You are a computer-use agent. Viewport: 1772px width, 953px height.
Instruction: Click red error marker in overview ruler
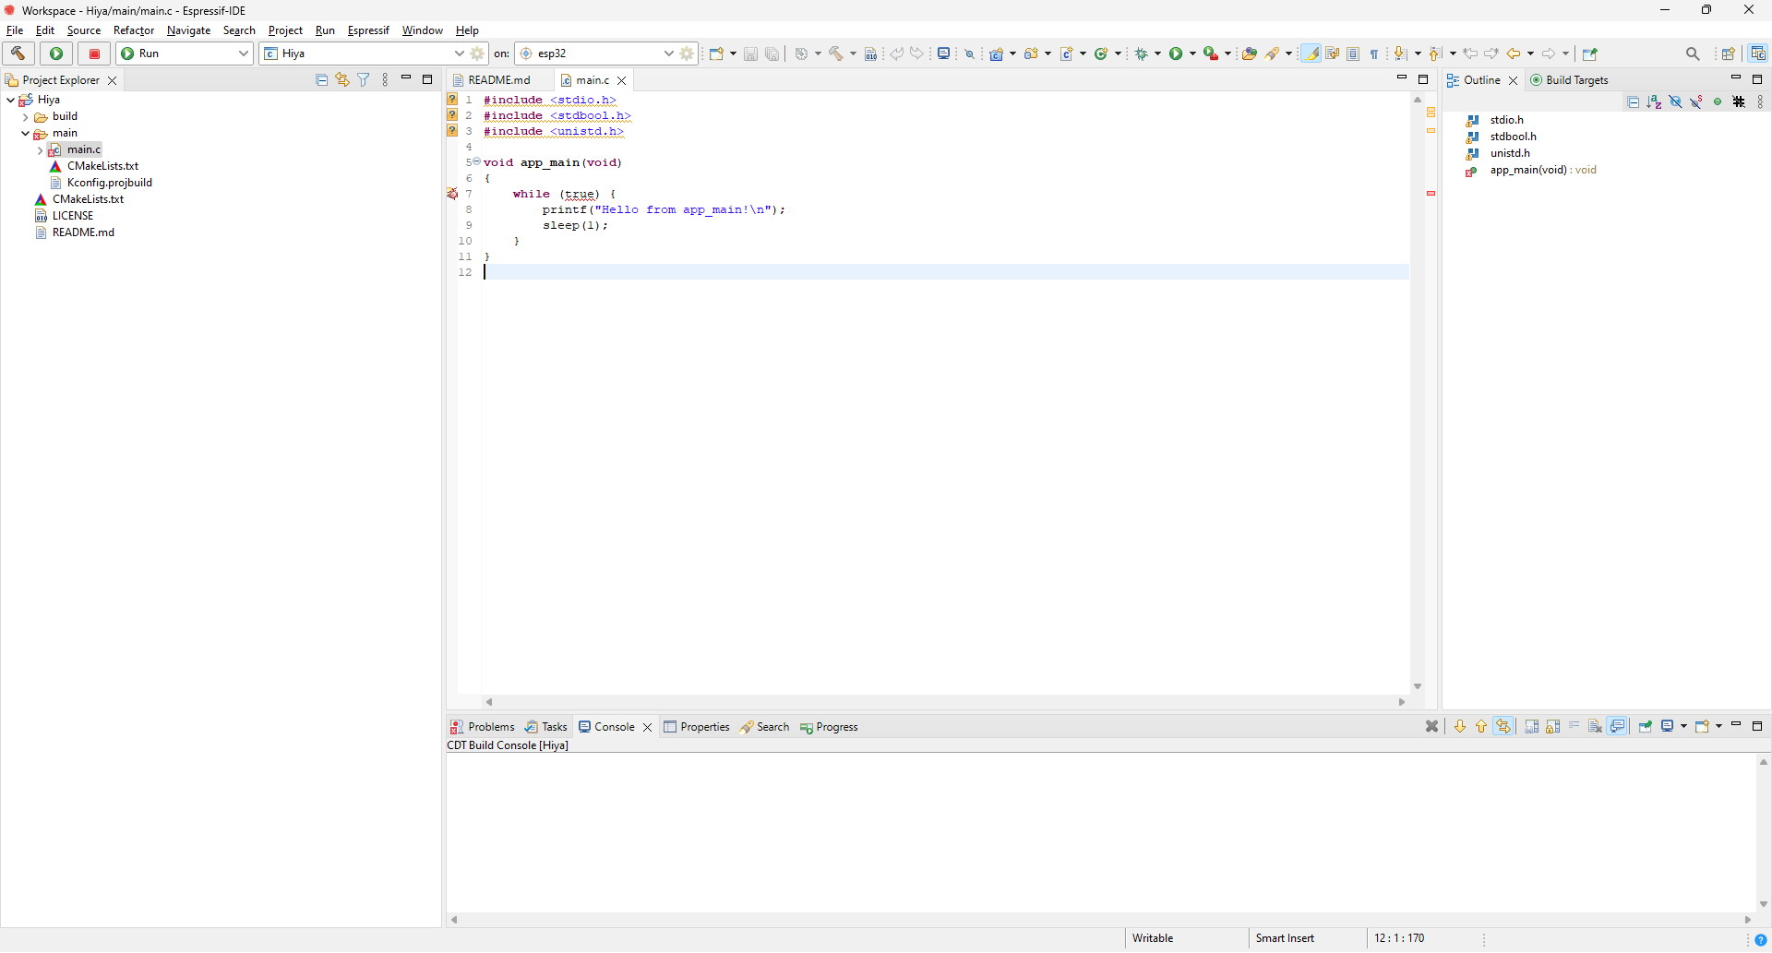[x=1431, y=194]
